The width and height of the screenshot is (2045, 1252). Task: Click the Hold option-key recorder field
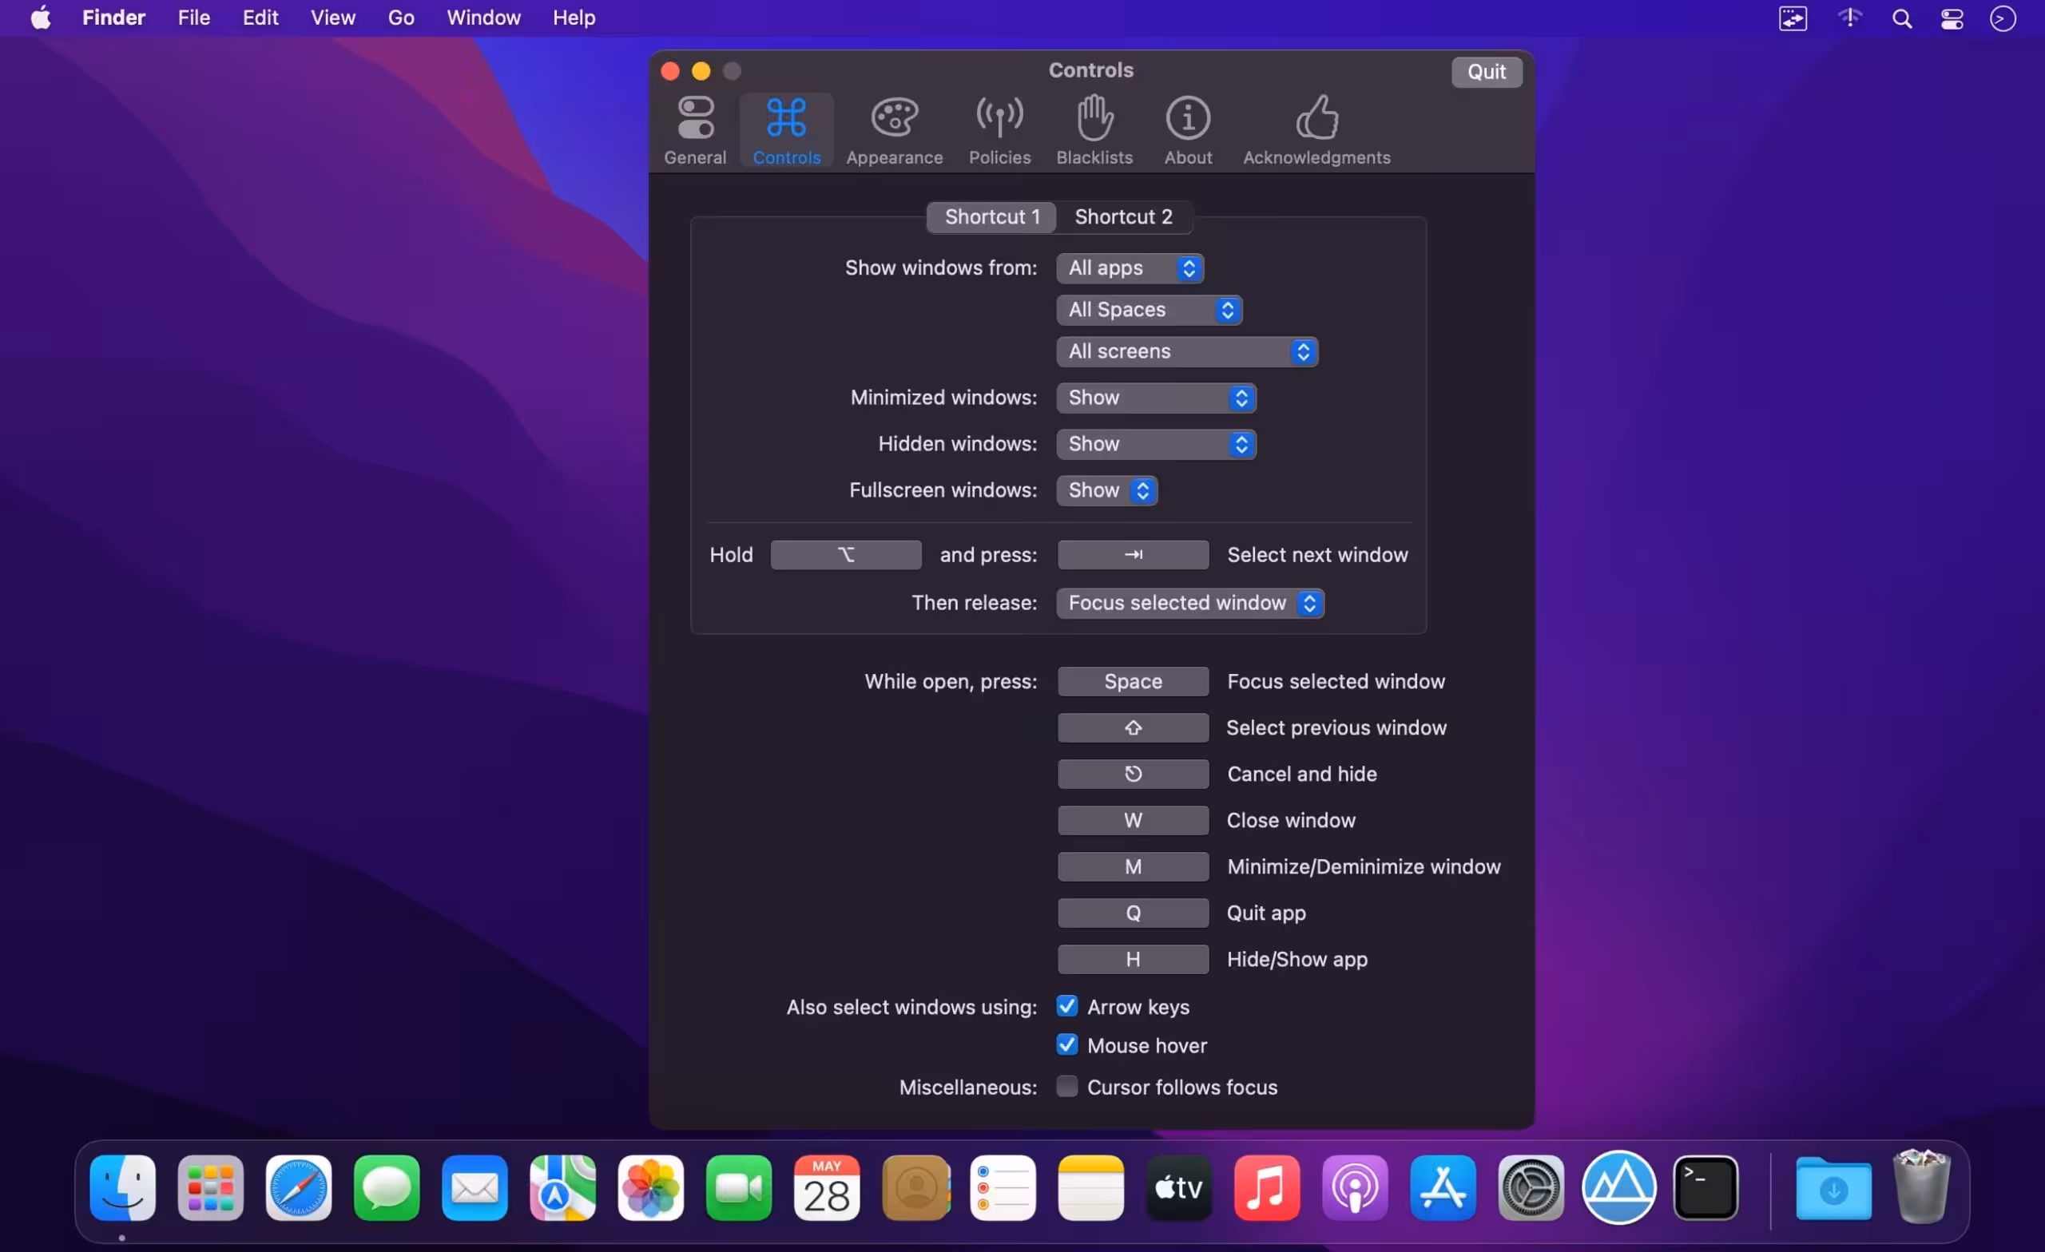846,555
